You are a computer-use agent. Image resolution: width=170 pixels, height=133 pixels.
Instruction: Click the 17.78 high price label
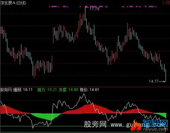(95, 9)
